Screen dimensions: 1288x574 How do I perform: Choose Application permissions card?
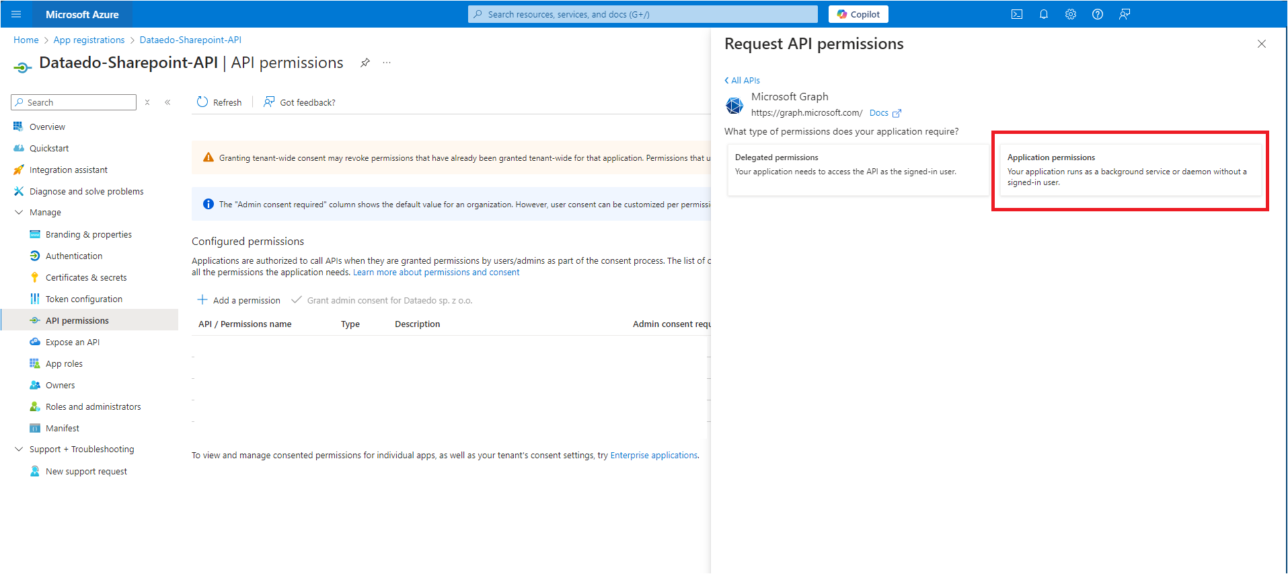[1131, 170]
